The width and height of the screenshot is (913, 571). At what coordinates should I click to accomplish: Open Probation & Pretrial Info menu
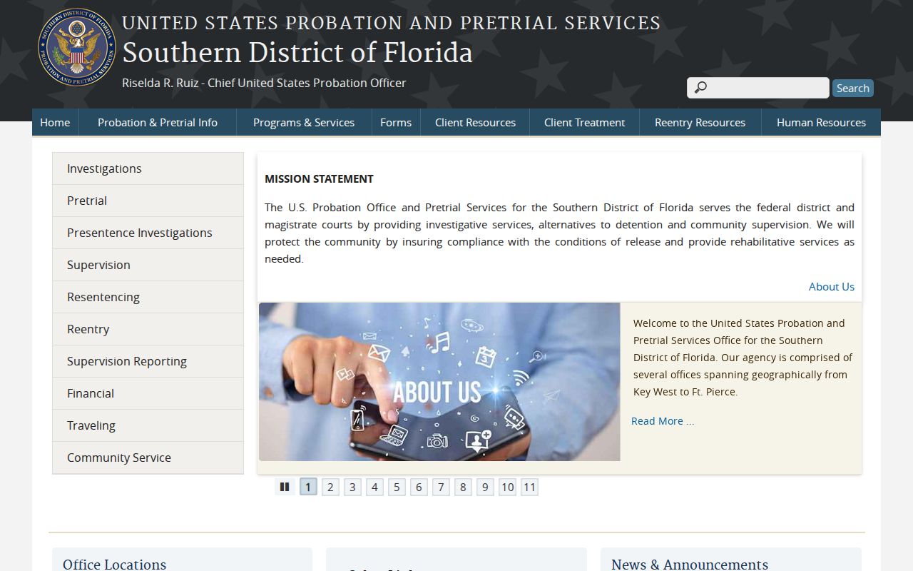pyautogui.click(x=158, y=122)
